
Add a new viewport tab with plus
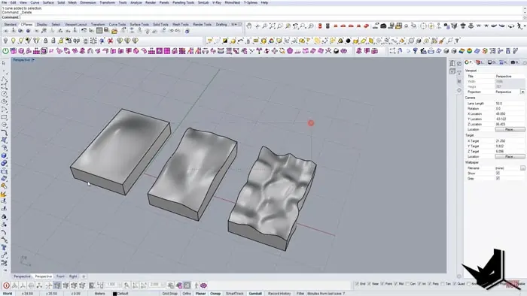(84, 276)
